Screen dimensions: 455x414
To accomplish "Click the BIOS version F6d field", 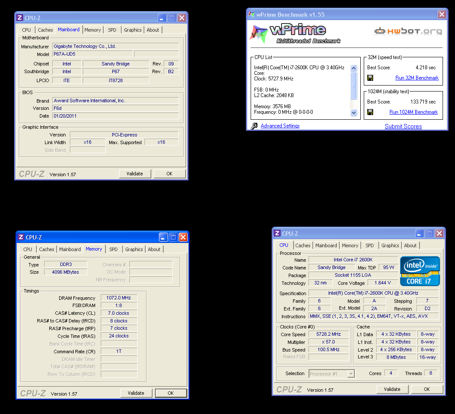I will tap(116, 108).
